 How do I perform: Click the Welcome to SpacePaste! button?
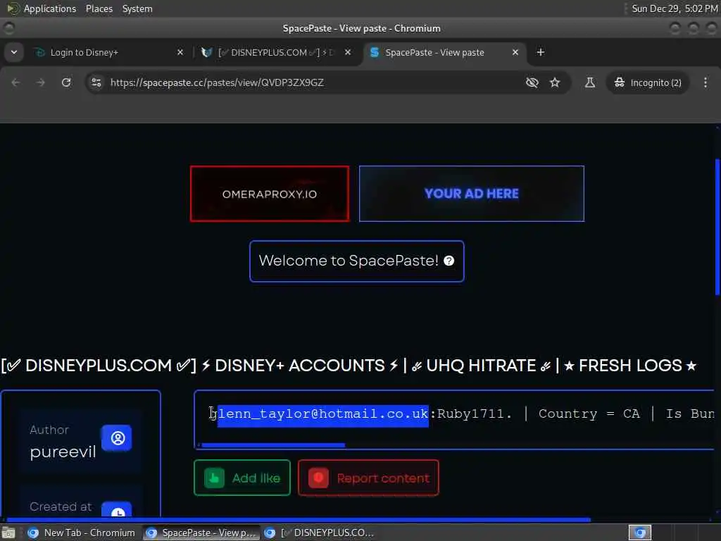click(x=357, y=261)
